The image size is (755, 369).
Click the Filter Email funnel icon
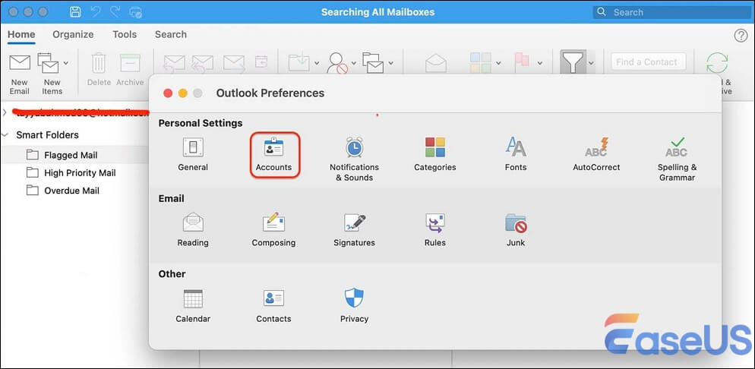573,62
